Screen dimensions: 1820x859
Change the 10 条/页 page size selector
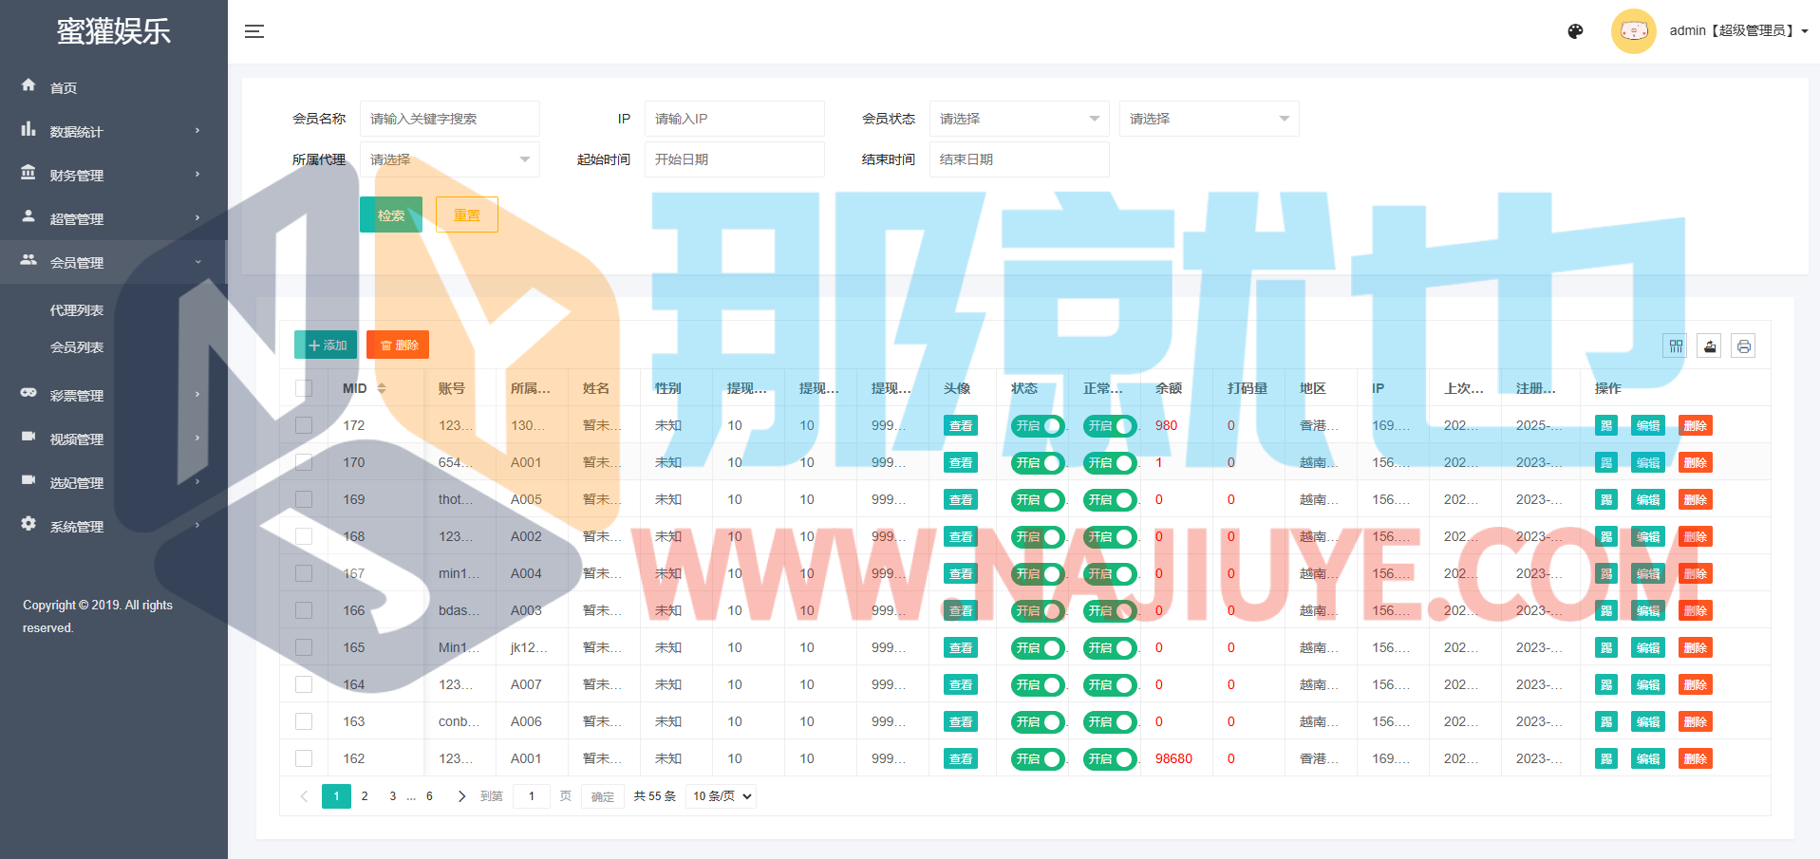pos(722,796)
